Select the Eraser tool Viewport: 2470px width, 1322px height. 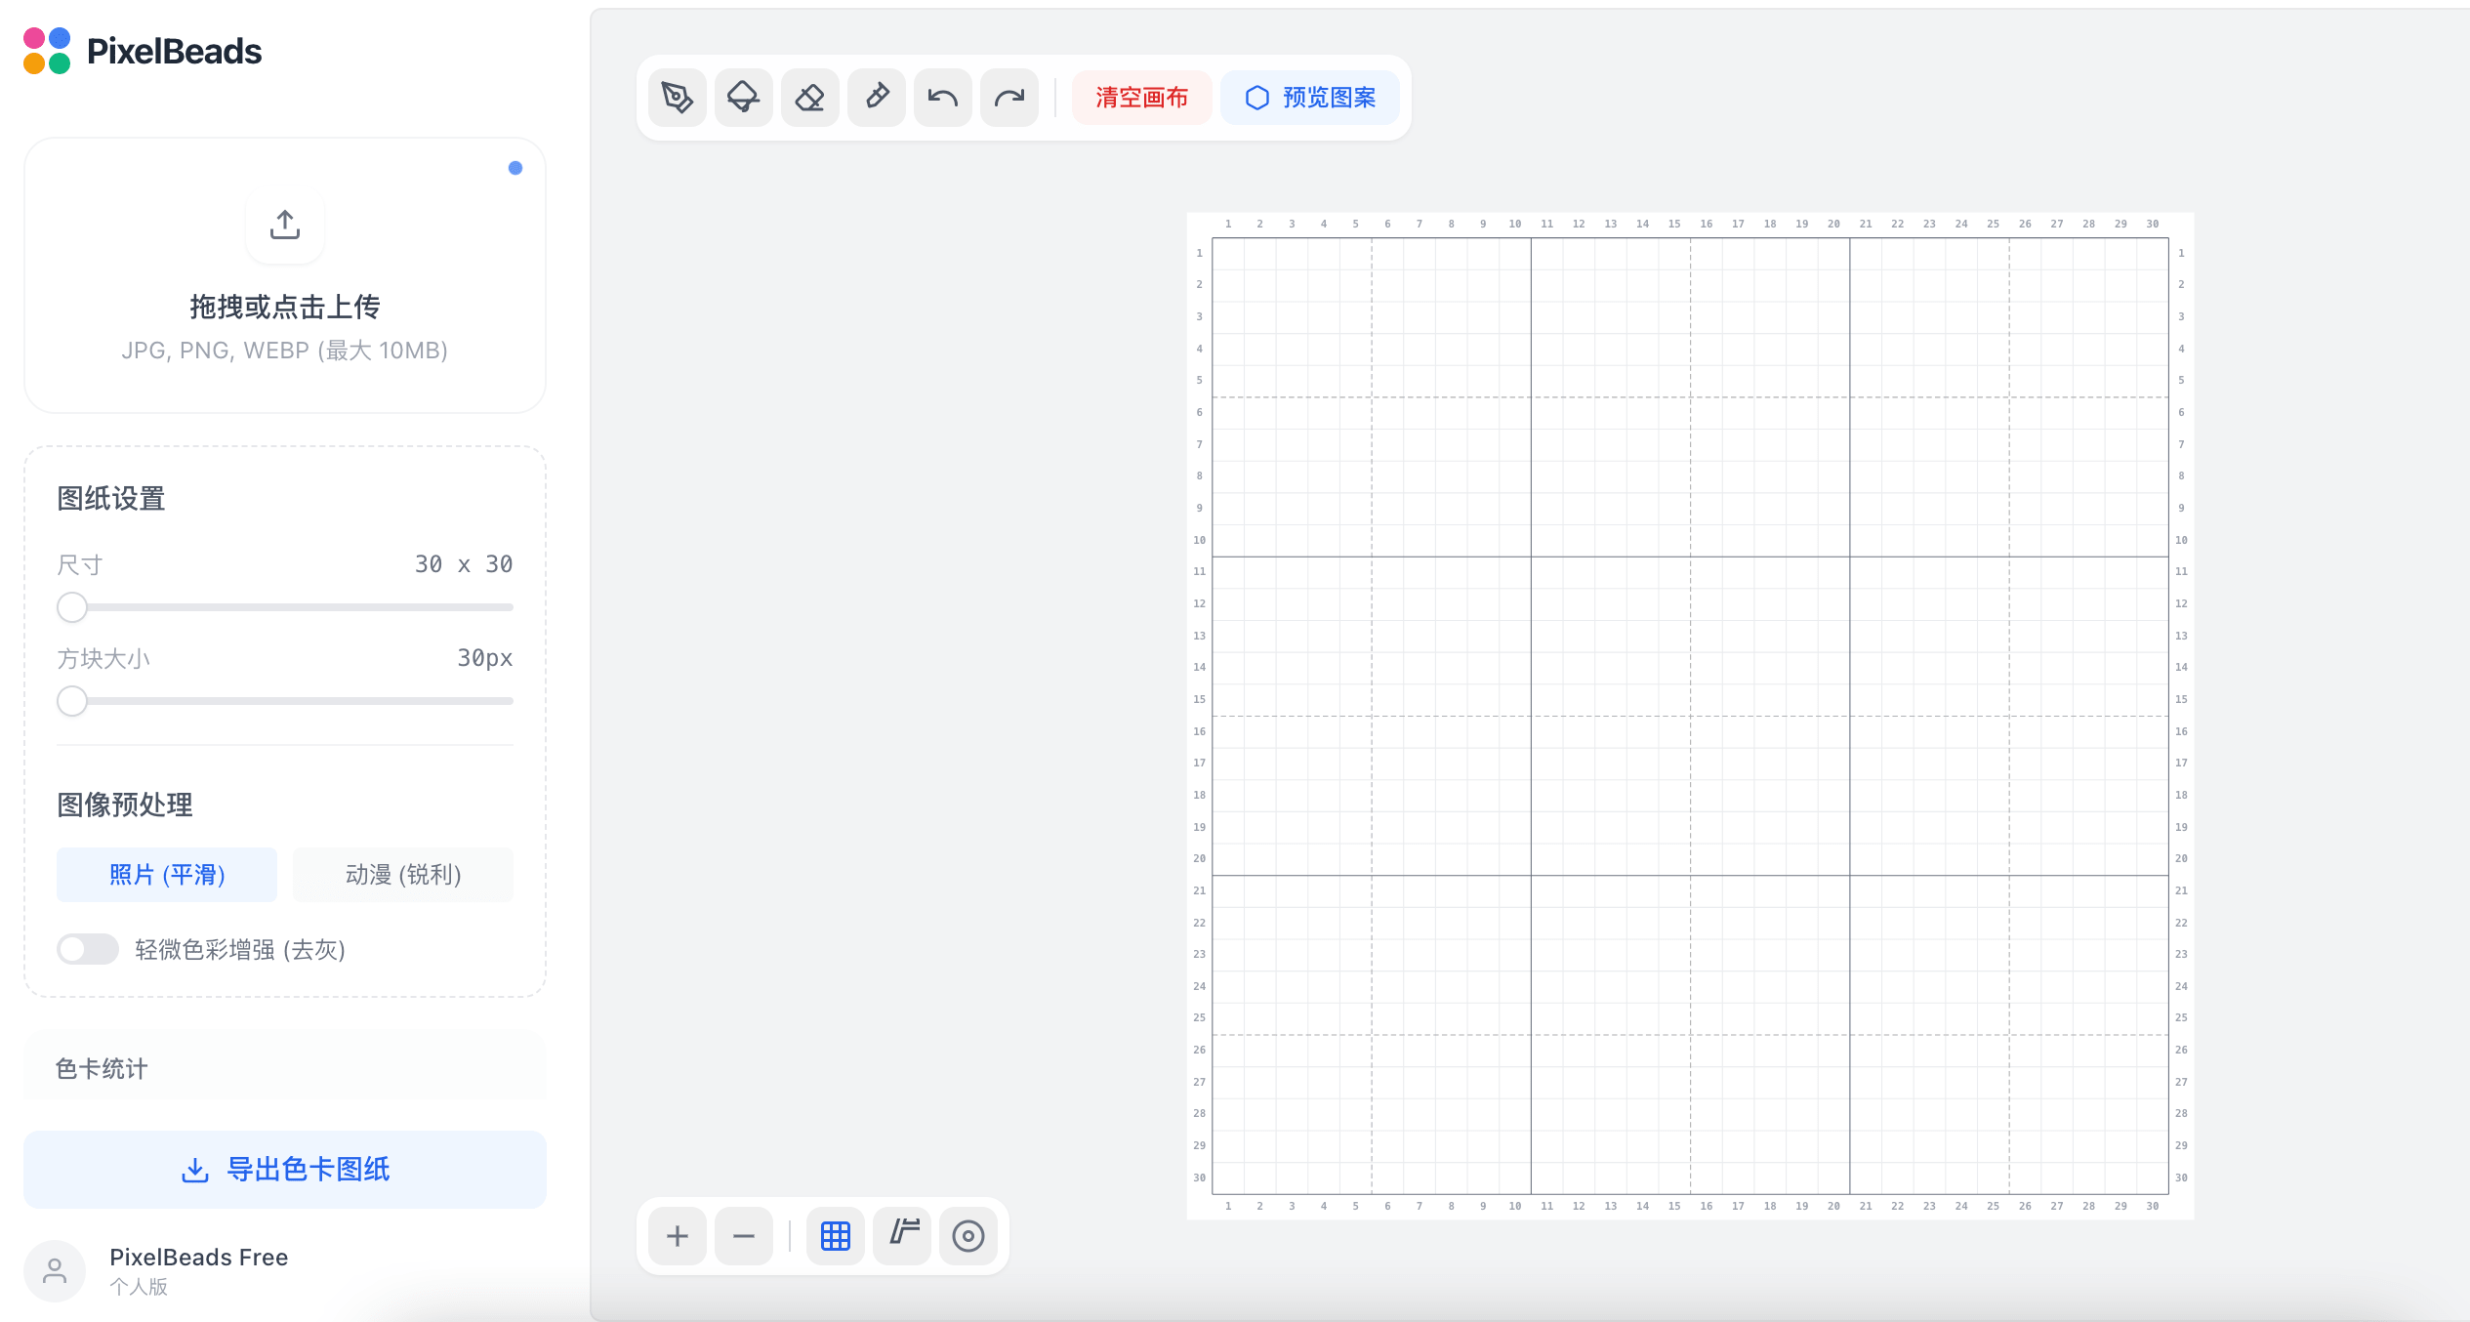809,98
